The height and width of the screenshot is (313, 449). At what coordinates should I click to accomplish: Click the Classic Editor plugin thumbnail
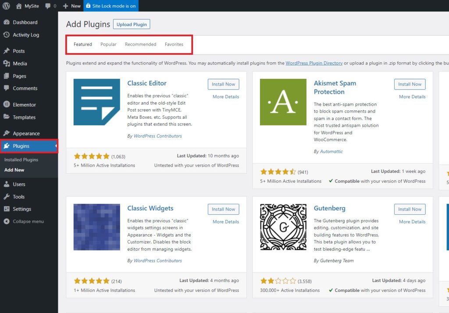click(x=97, y=102)
